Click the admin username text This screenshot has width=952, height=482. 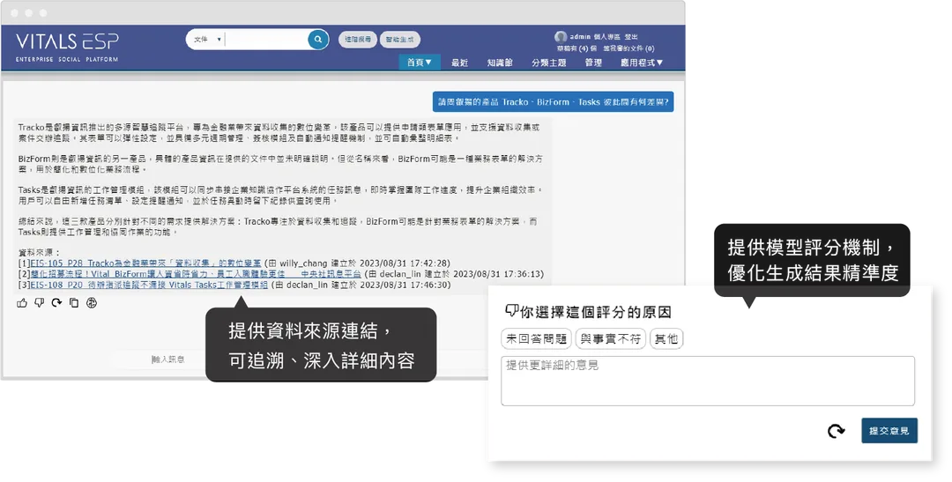[580, 37]
